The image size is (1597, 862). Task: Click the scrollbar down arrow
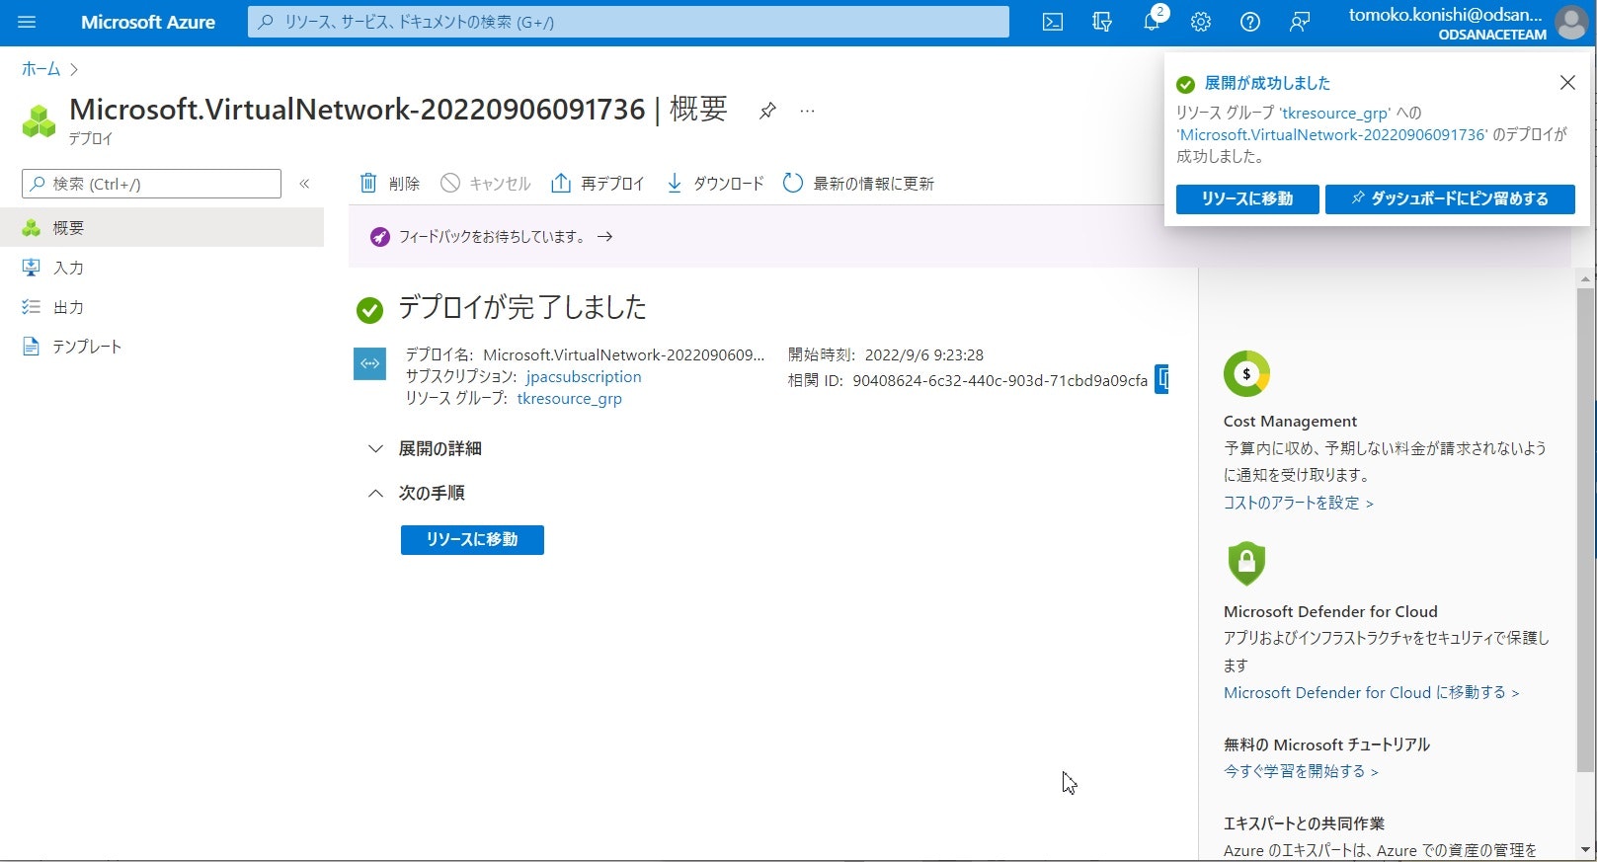pos(1586,849)
